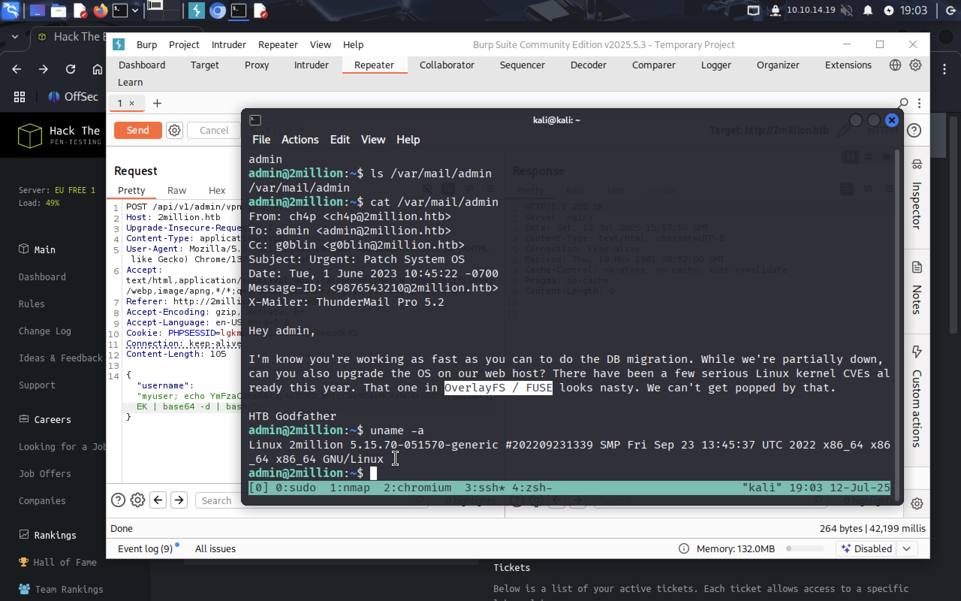
Task: Open Burp settings gear in the tab bar
Action: pyautogui.click(x=915, y=65)
